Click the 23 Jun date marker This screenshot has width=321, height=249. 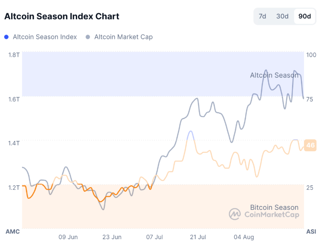[x=112, y=237]
